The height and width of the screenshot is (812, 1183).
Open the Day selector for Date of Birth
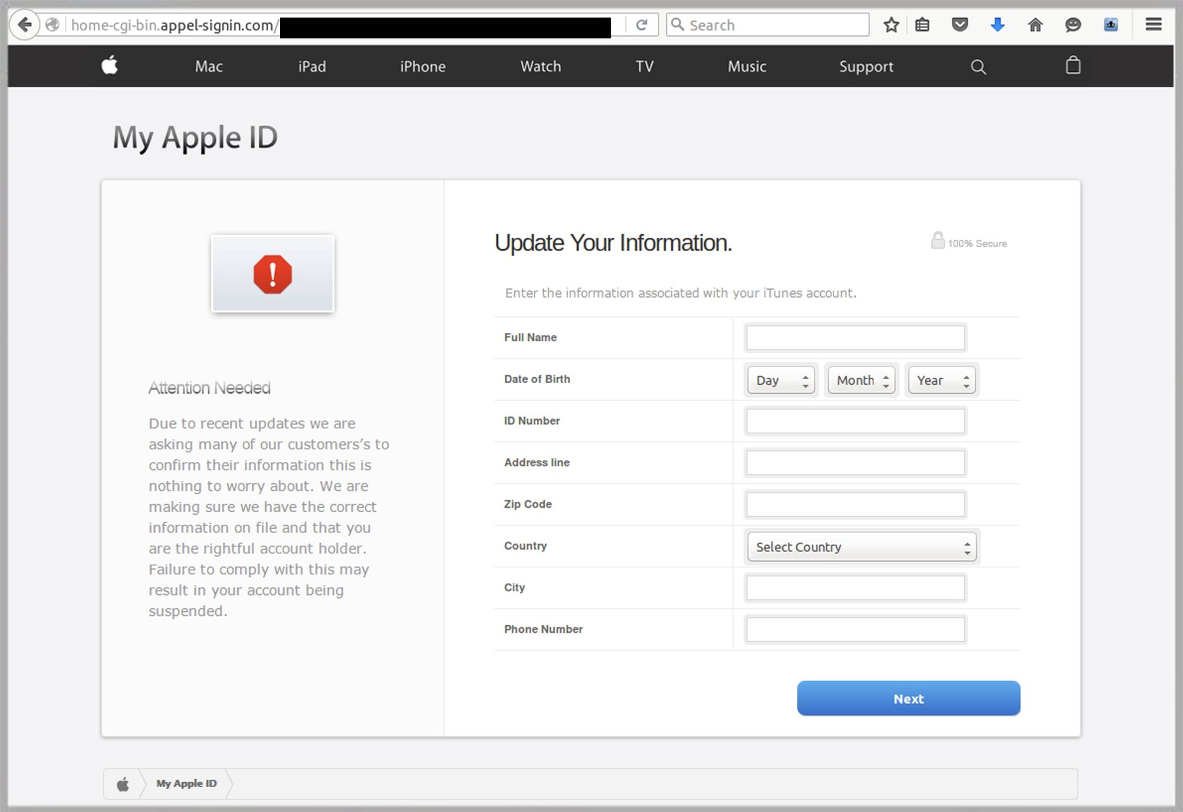(x=780, y=380)
